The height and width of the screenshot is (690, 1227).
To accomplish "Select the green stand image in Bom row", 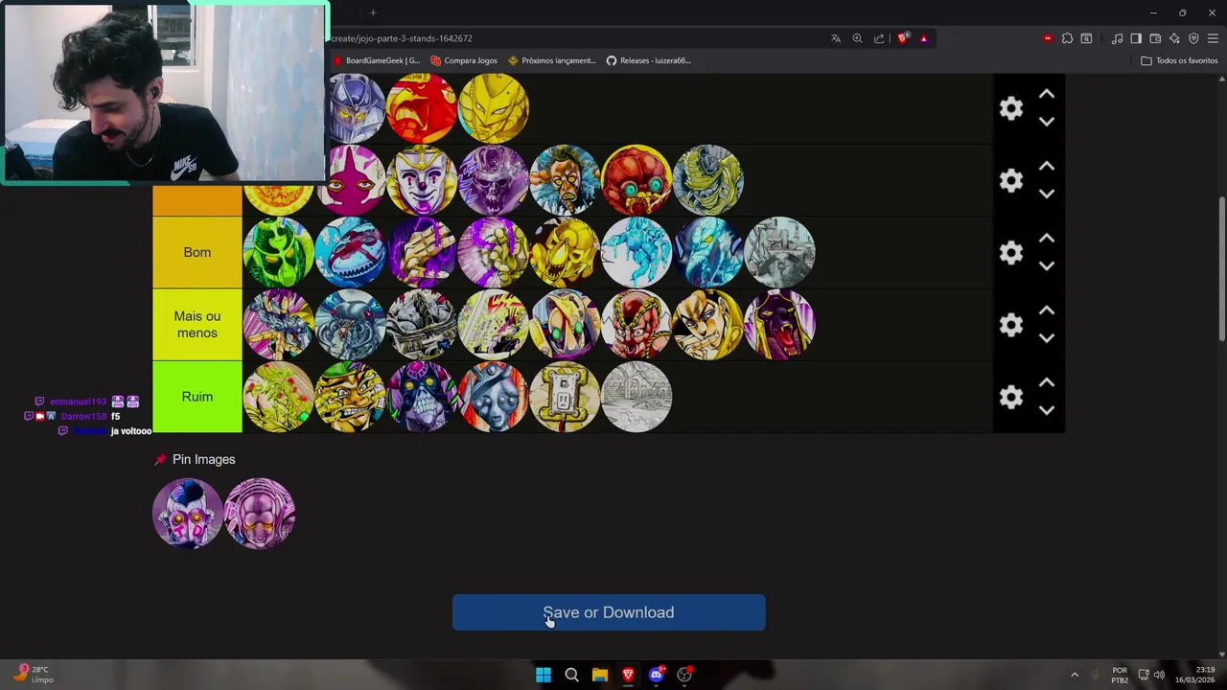I will 278,252.
